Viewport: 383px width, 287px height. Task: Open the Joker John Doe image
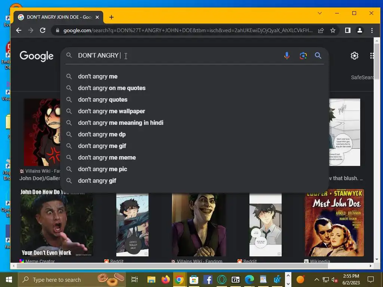tap(199, 225)
